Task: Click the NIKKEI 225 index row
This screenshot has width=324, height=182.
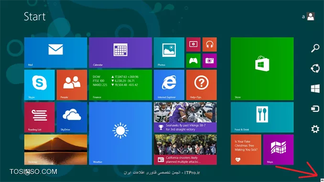Action: tap(116, 85)
